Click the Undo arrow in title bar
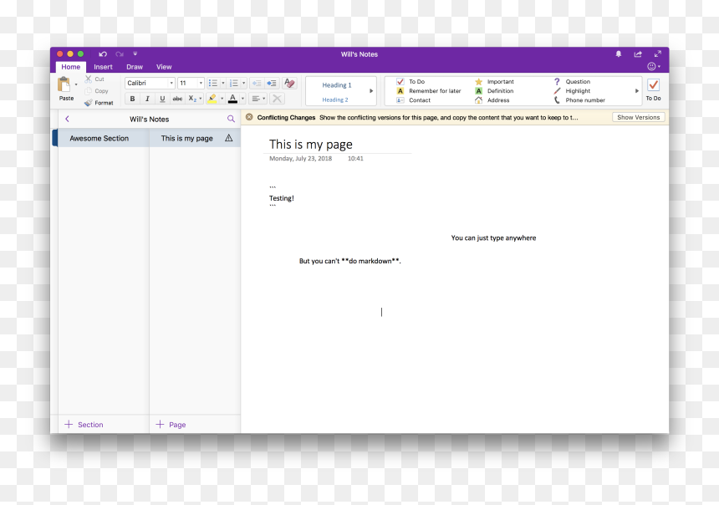Image resolution: width=719 pixels, height=505 pixels. point(103,54)
